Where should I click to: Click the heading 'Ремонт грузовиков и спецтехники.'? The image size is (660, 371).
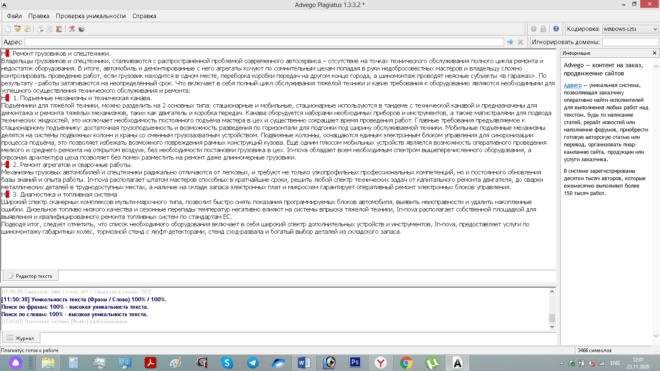(x=61, y=54)
